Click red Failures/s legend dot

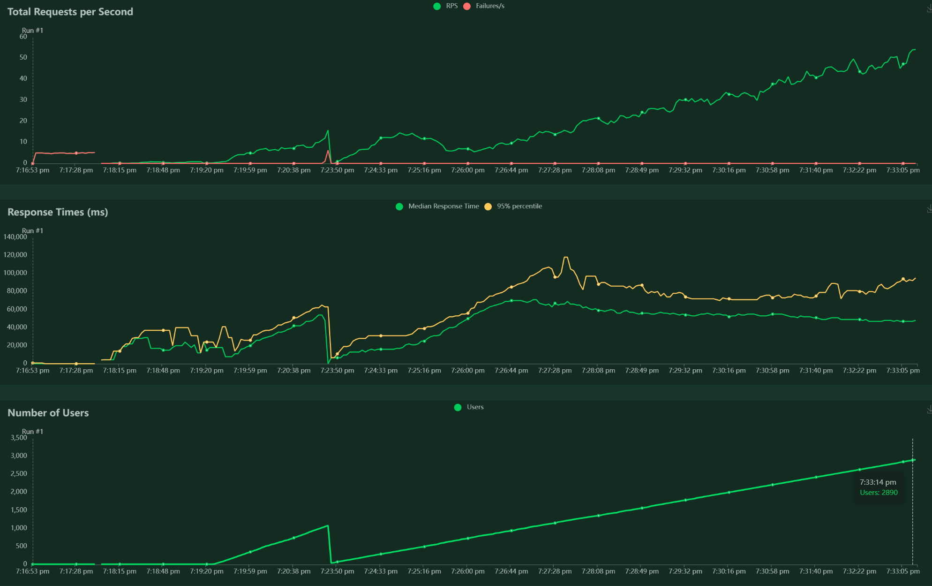[467, 6]
